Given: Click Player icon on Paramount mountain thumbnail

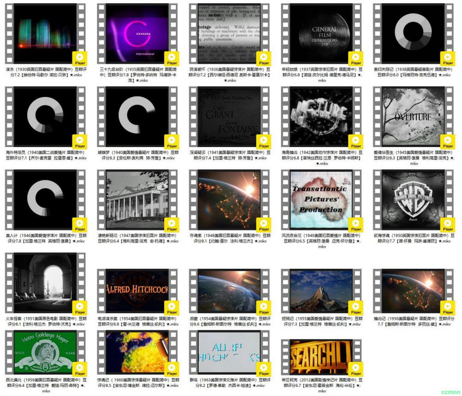Looking at the screenshot, I should pos(356,307).
